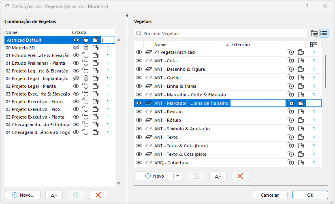335x204 pixels.
Task: Toggle lock icon on ANT - Cota layer
Action: [x=290, y=61]
